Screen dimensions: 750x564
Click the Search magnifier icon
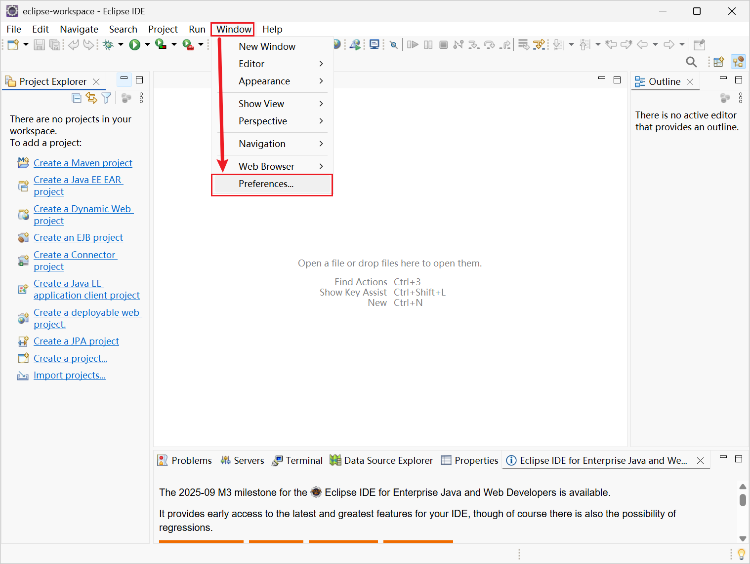(x=691, y=62)
